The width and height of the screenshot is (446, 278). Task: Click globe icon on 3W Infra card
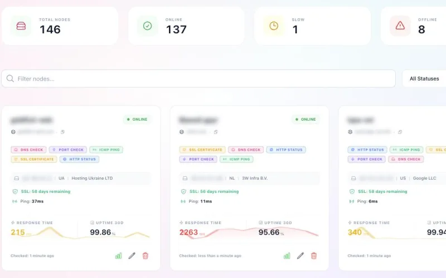pos(182,132)
